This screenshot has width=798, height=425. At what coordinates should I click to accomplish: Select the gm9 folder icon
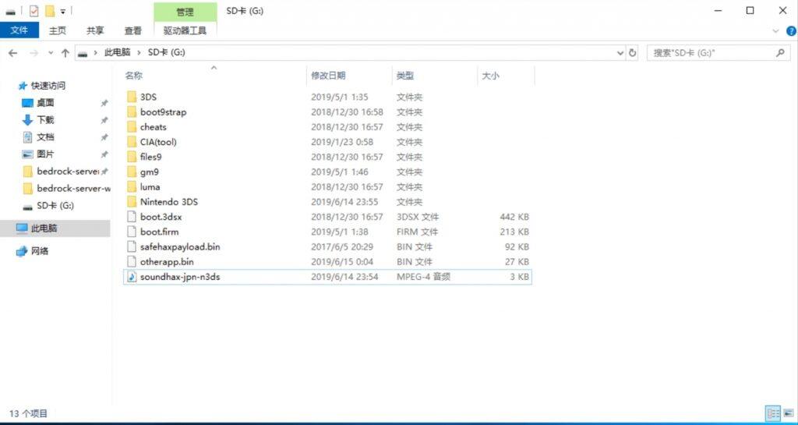pyautogui.click(x=132, y=172)
